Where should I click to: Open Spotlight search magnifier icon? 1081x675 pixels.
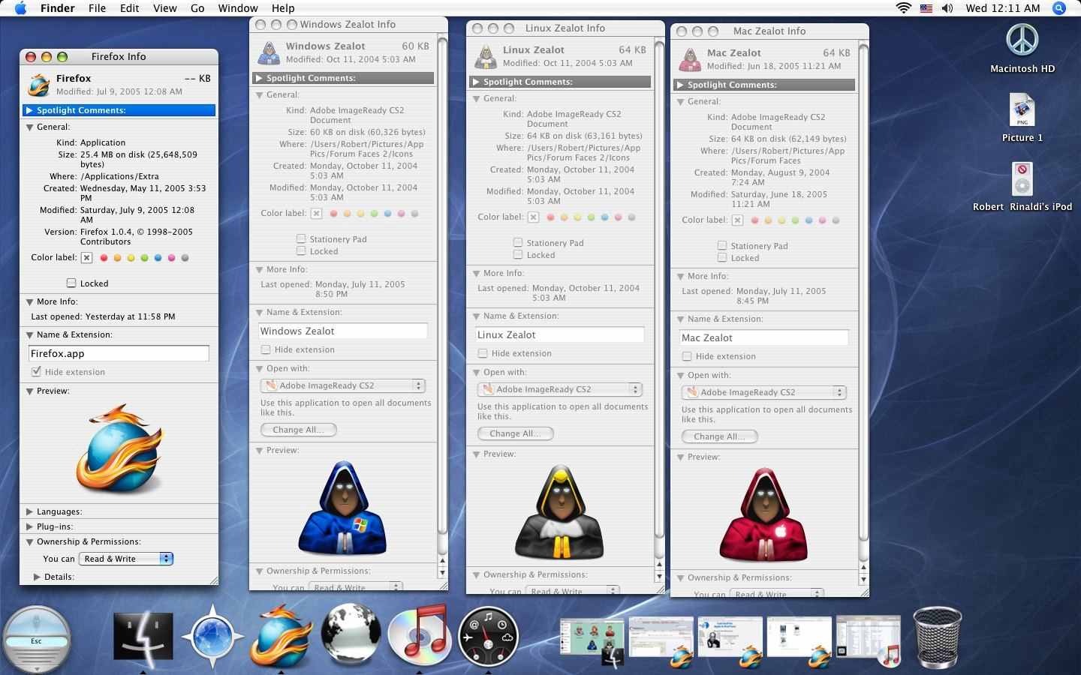coord(1059,8)
